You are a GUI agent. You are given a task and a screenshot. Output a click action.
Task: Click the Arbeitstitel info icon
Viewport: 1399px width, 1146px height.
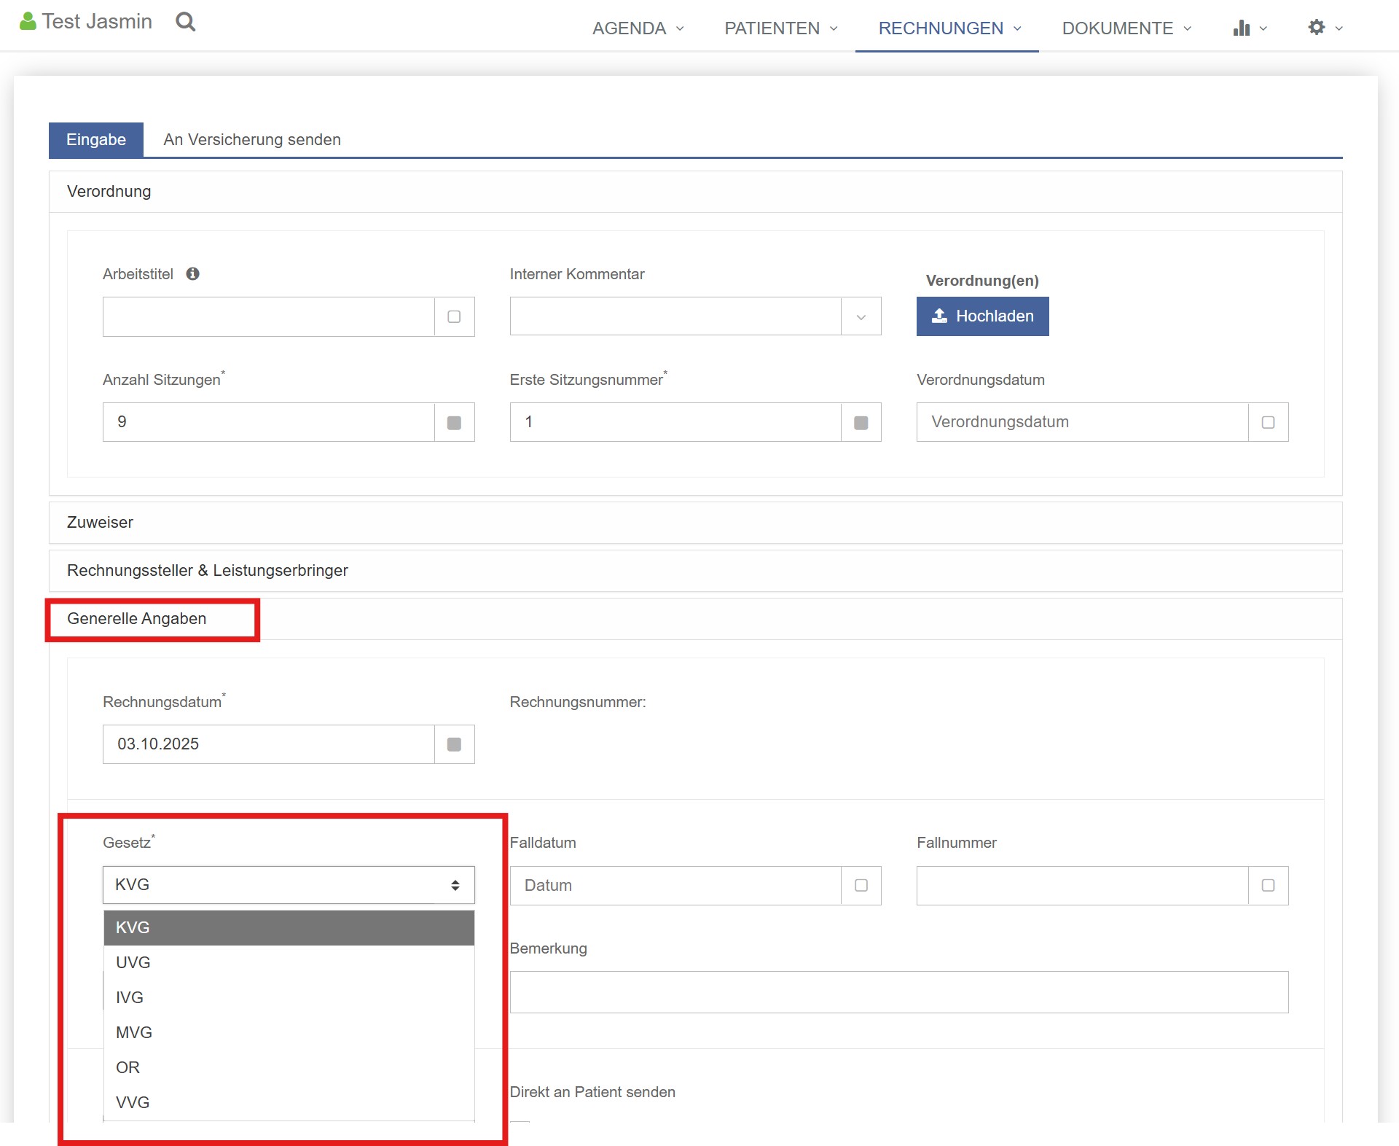click(192, 274)
